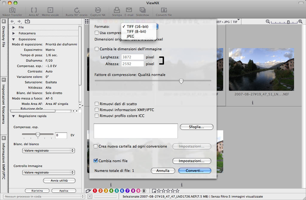Switch to the thumbnail grid view icon
306x200 pixels.
click(x=87, y=21)
